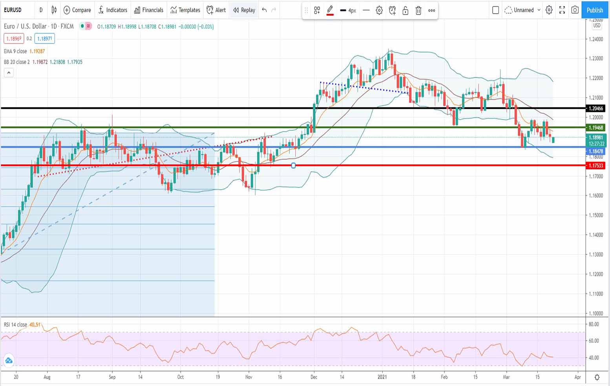Delete the selected drawing with trash icon
Image resolution: width=610 pixels, height=386 pixels.
point(418,11)
